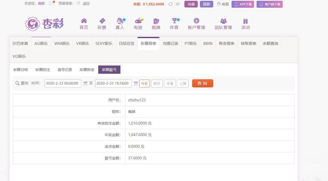Click the start time input field
Viewport: 328px width, 181px height.
coord(63,83)
